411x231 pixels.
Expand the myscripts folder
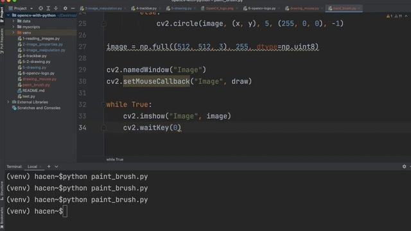click(13, 27)
